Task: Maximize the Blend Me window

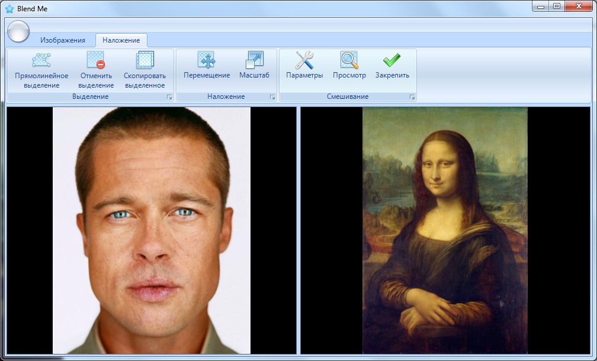Action: coord(556,6)
